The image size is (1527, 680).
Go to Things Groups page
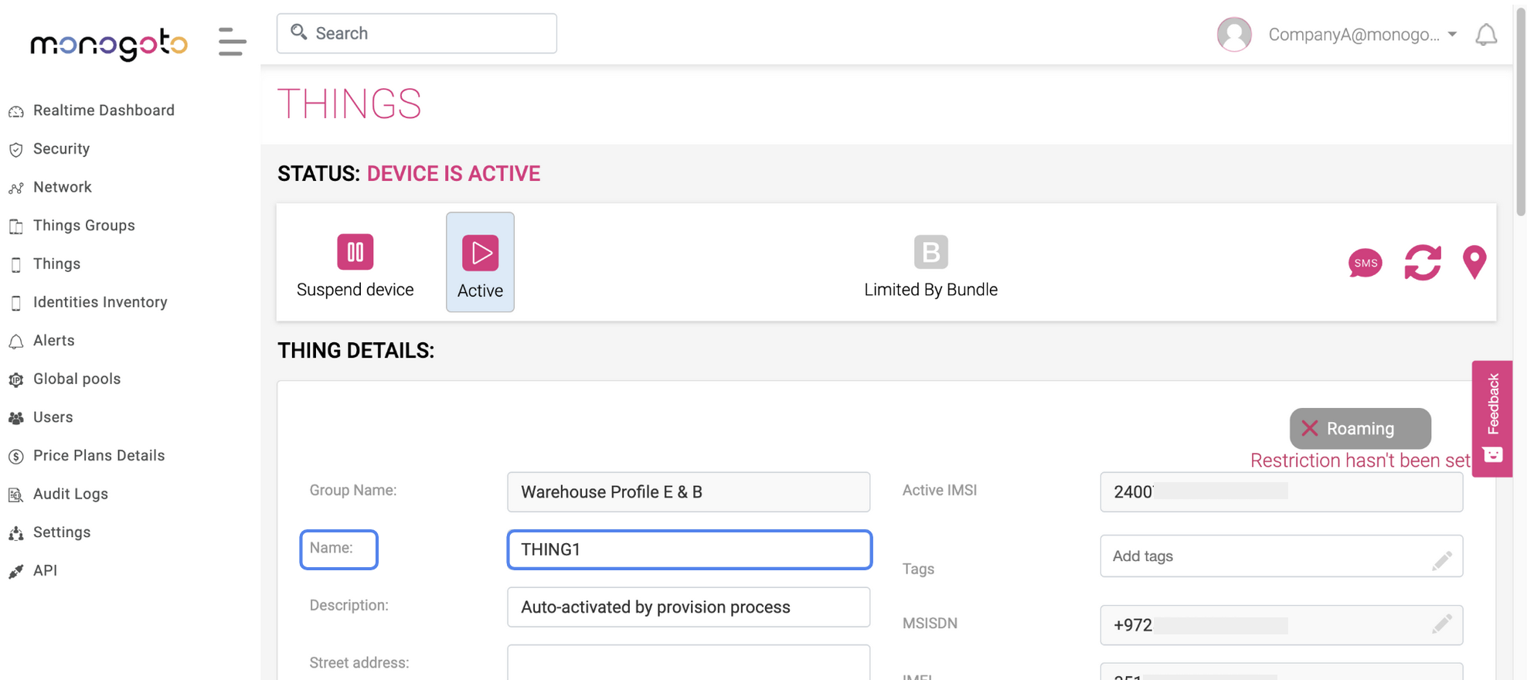[83, 226]
